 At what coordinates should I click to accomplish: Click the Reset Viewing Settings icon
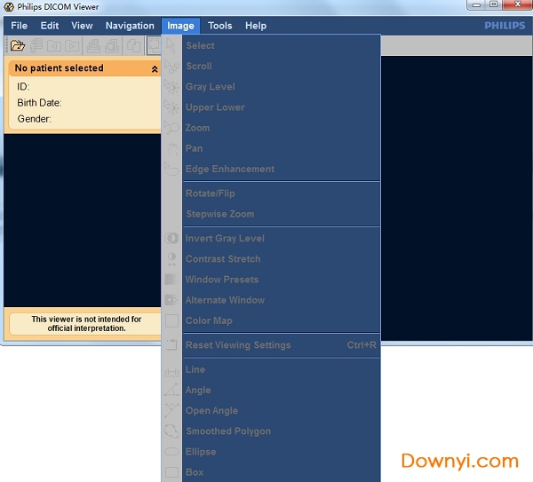[x=171, y=345]
